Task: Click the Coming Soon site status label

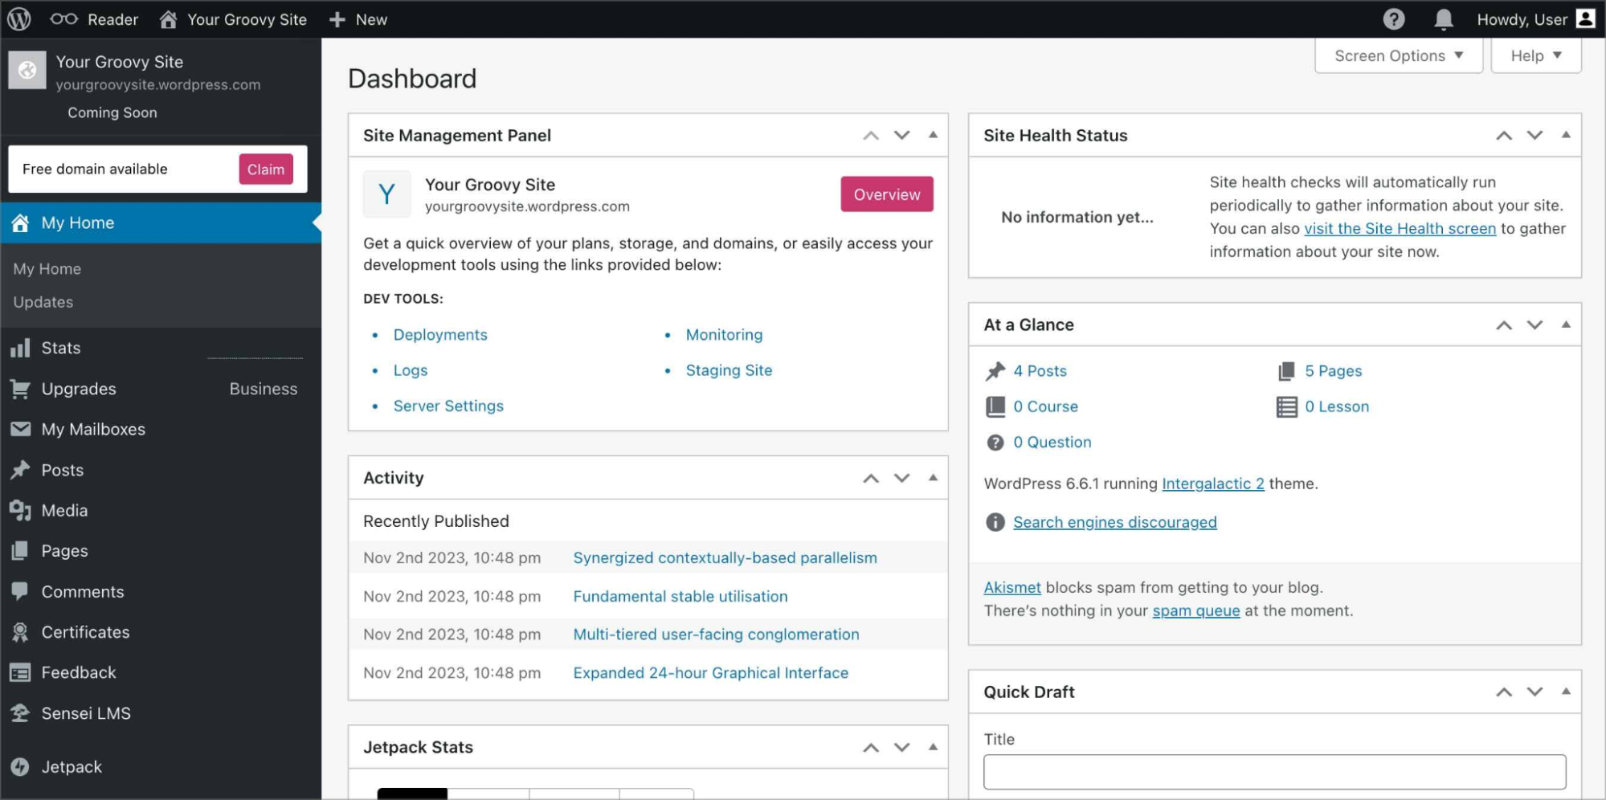Action: (x=112, y=112)
